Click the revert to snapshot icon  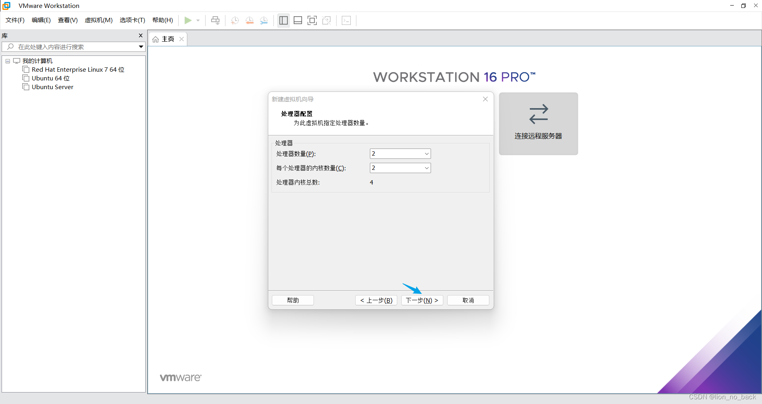coord(250,20)
